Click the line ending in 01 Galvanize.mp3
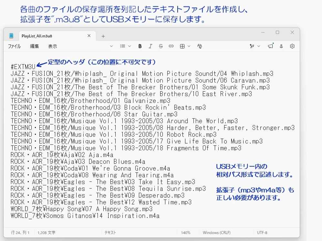The width and height of the screenshot is (322, 241). 90,101
